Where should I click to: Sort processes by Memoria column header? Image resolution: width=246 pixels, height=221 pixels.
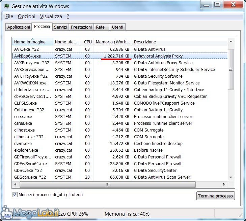112,42
